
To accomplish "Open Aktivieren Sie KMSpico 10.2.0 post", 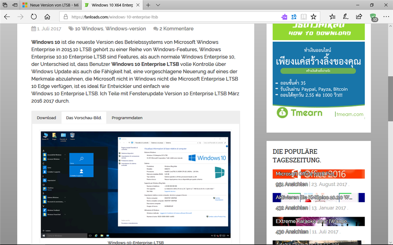I will (319, 198).
